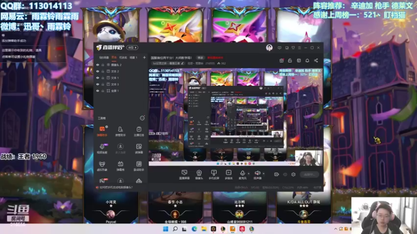Launch the 视频连麦 tool

click(x=102, y=149)
